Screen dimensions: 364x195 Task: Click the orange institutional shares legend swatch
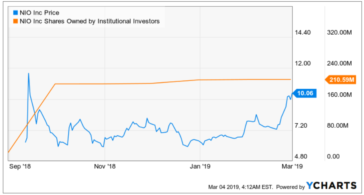[15, 21]
